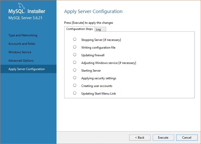Click the 'Apply Server Configuration' page heading
201x144 pixels.
93,12
